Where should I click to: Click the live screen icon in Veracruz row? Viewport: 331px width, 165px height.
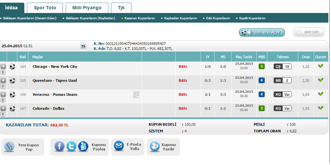coord(136,94)
